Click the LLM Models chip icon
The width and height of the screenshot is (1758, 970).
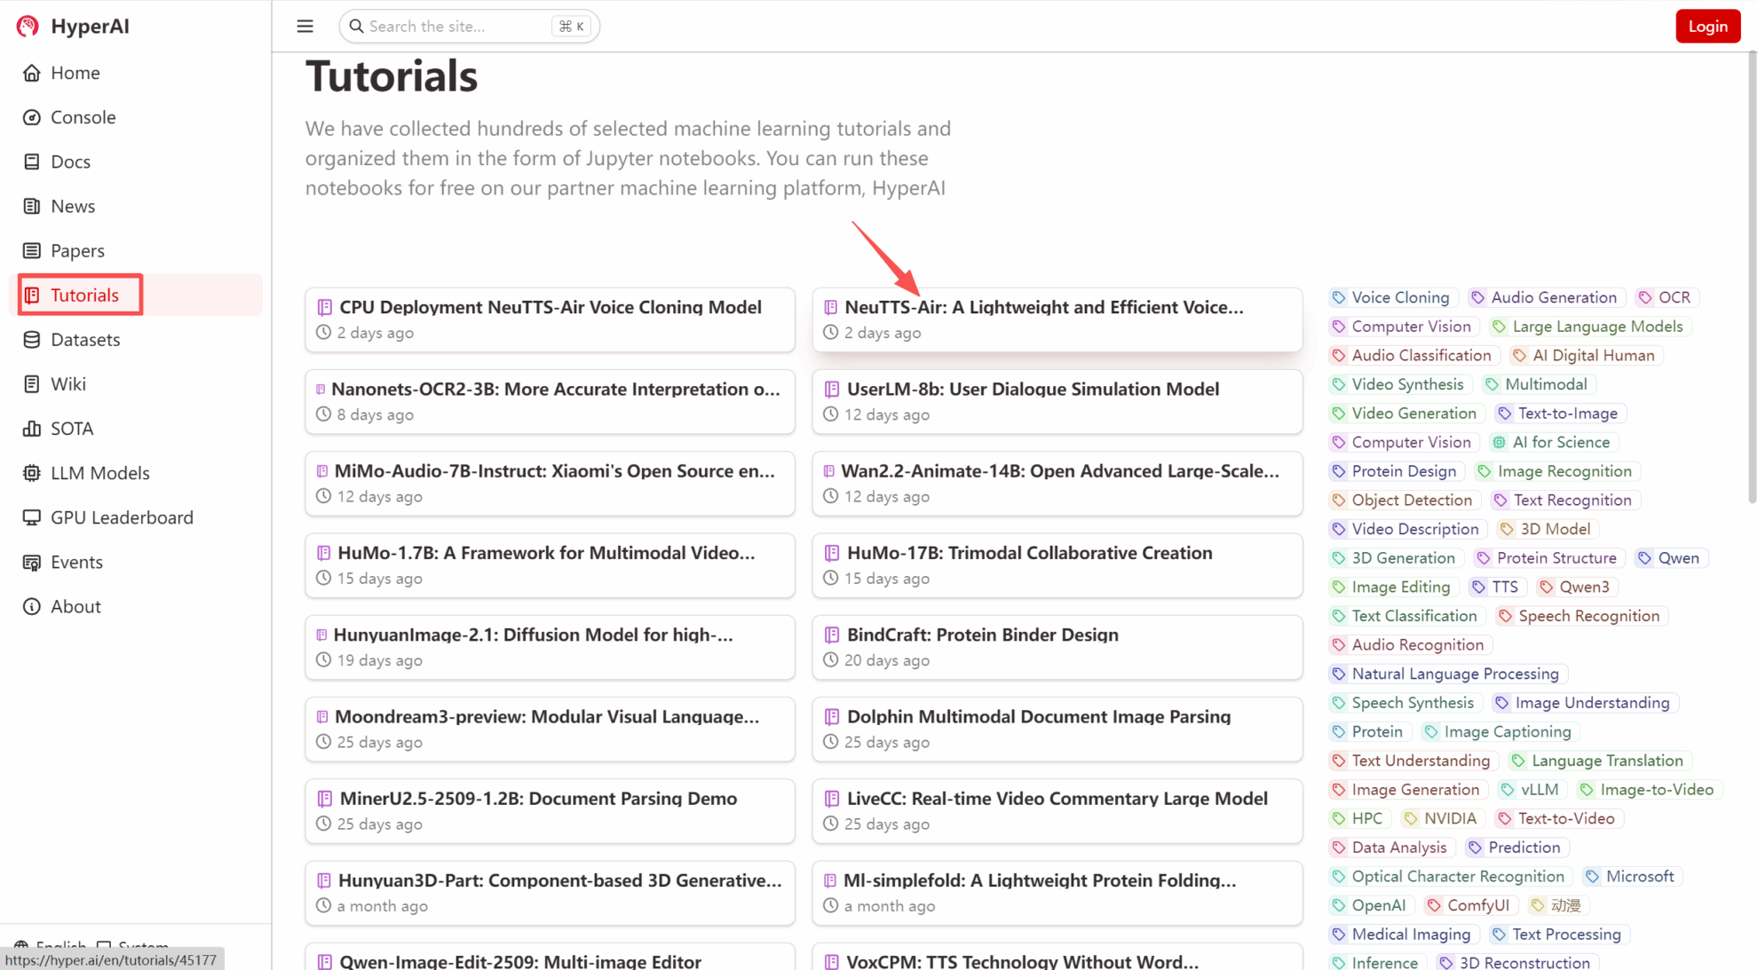pos(32,473)
